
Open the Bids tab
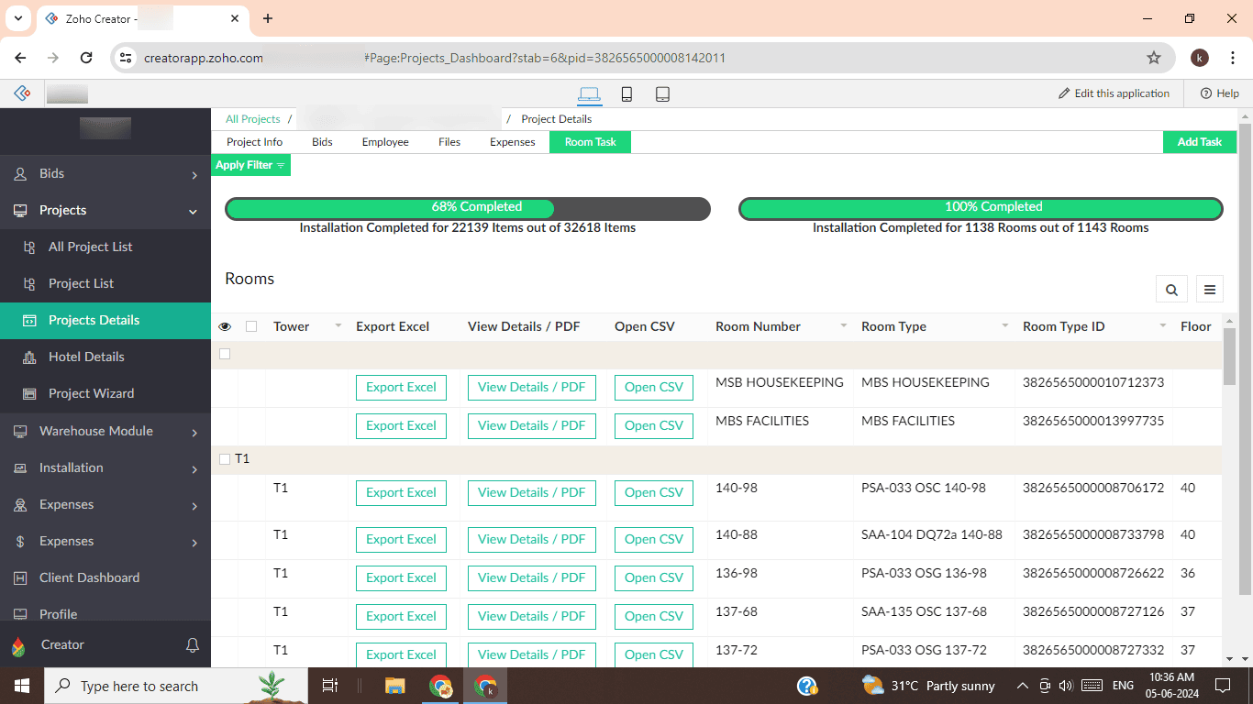pyautogui.click(x=322, y=142)
